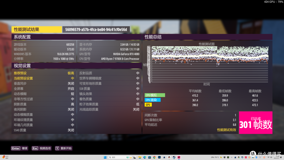Click the 性能测试有效 status text
This screenshot has height=160, width=284.
click(226, 130)
